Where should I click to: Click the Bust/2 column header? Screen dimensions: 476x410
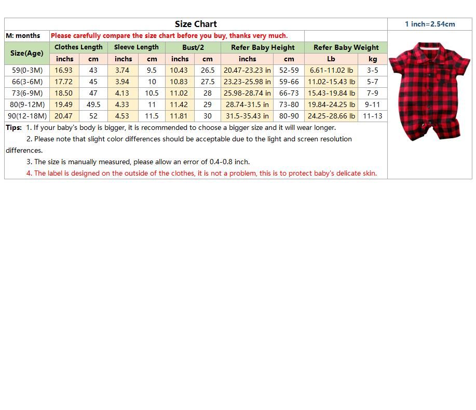click(193, 47)
